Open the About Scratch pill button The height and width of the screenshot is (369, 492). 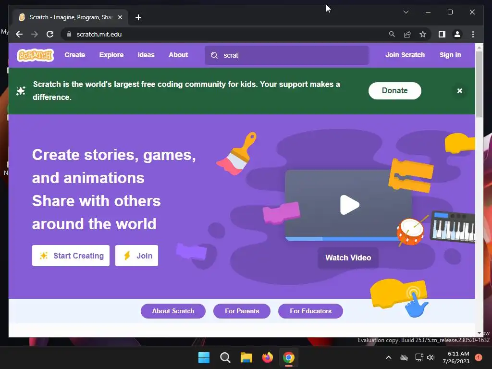173,311
